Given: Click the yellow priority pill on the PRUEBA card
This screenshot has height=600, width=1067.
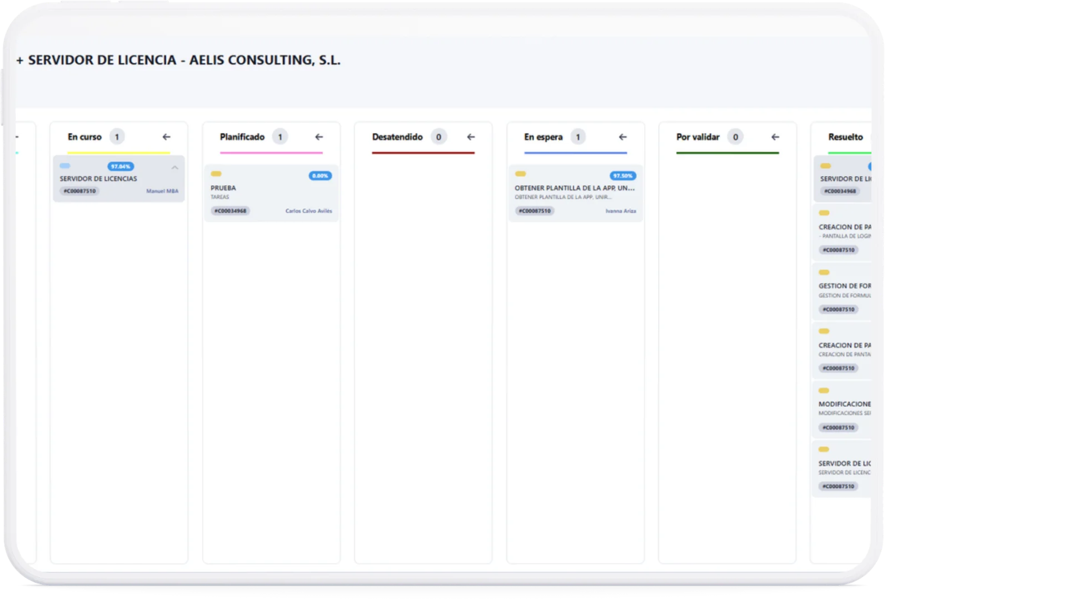Looking at the screenshot, I should [x=216, y=173].
